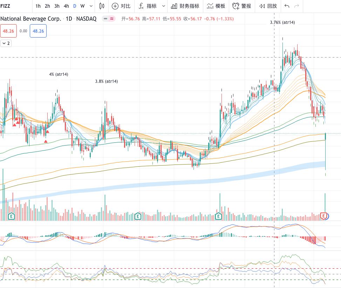The image size is (341, 288).
Task: Start bar Replay (回放)
Action: point(268,6)
